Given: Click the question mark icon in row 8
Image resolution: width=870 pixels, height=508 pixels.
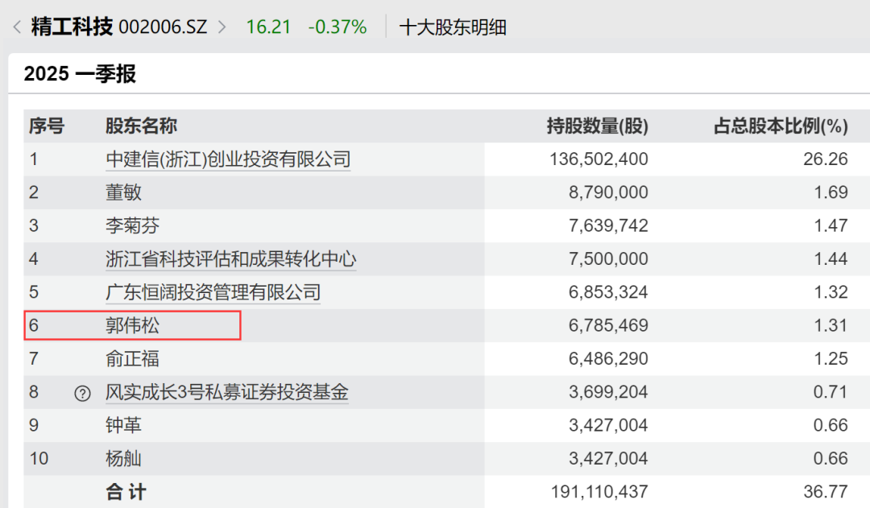Looking at the screenshot, I should pyautogui.click(x=82, y=394).
